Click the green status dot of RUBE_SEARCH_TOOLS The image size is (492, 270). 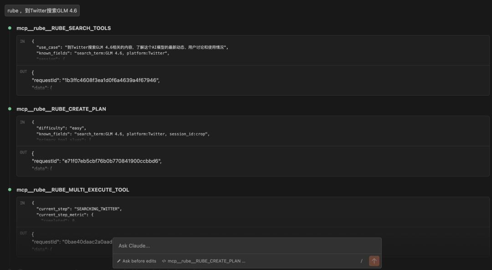[x=10, y=28]
